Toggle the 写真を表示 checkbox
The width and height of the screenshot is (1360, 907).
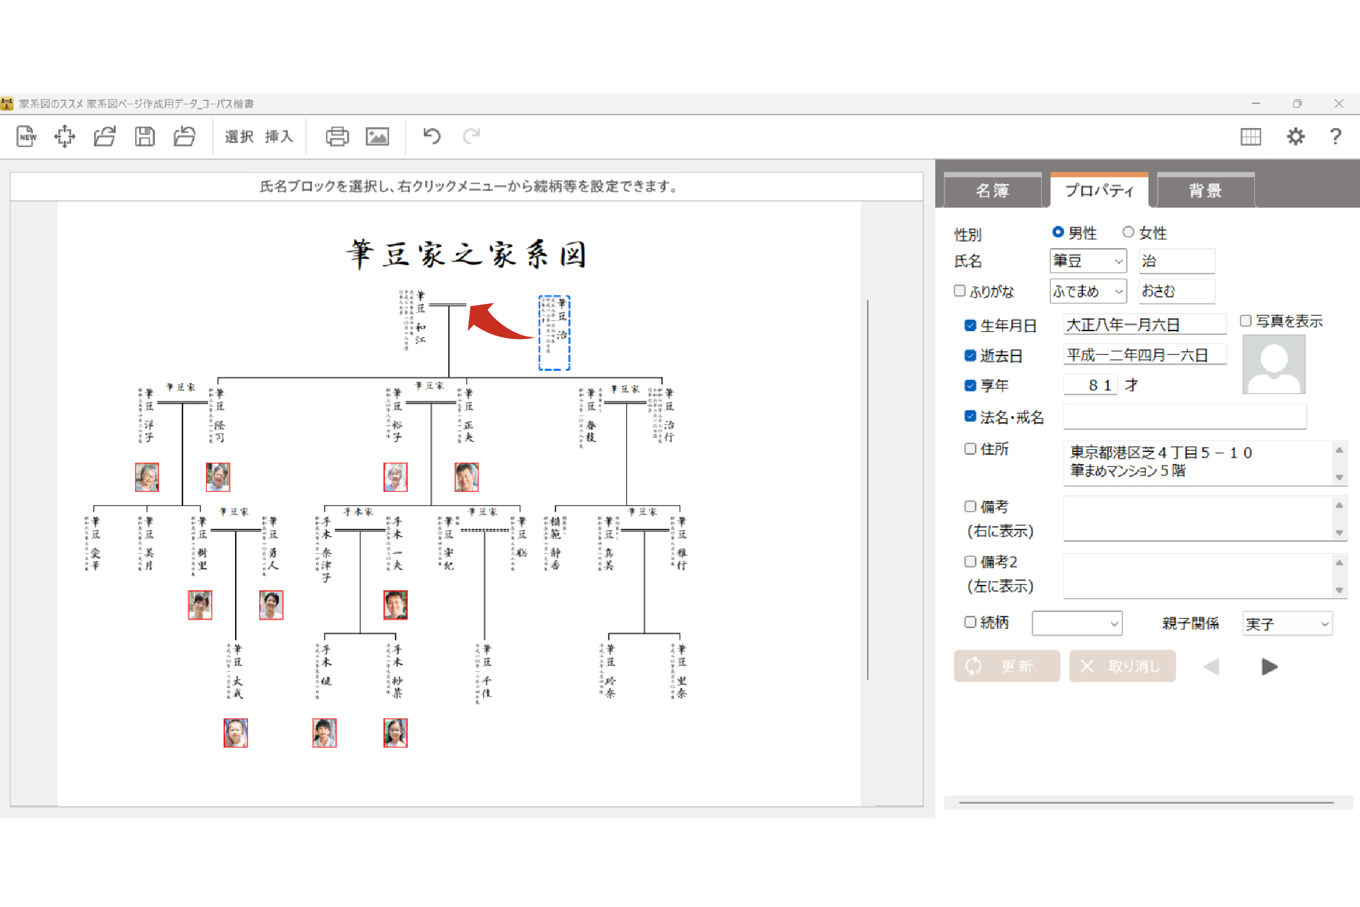[x=1246, y=320]
